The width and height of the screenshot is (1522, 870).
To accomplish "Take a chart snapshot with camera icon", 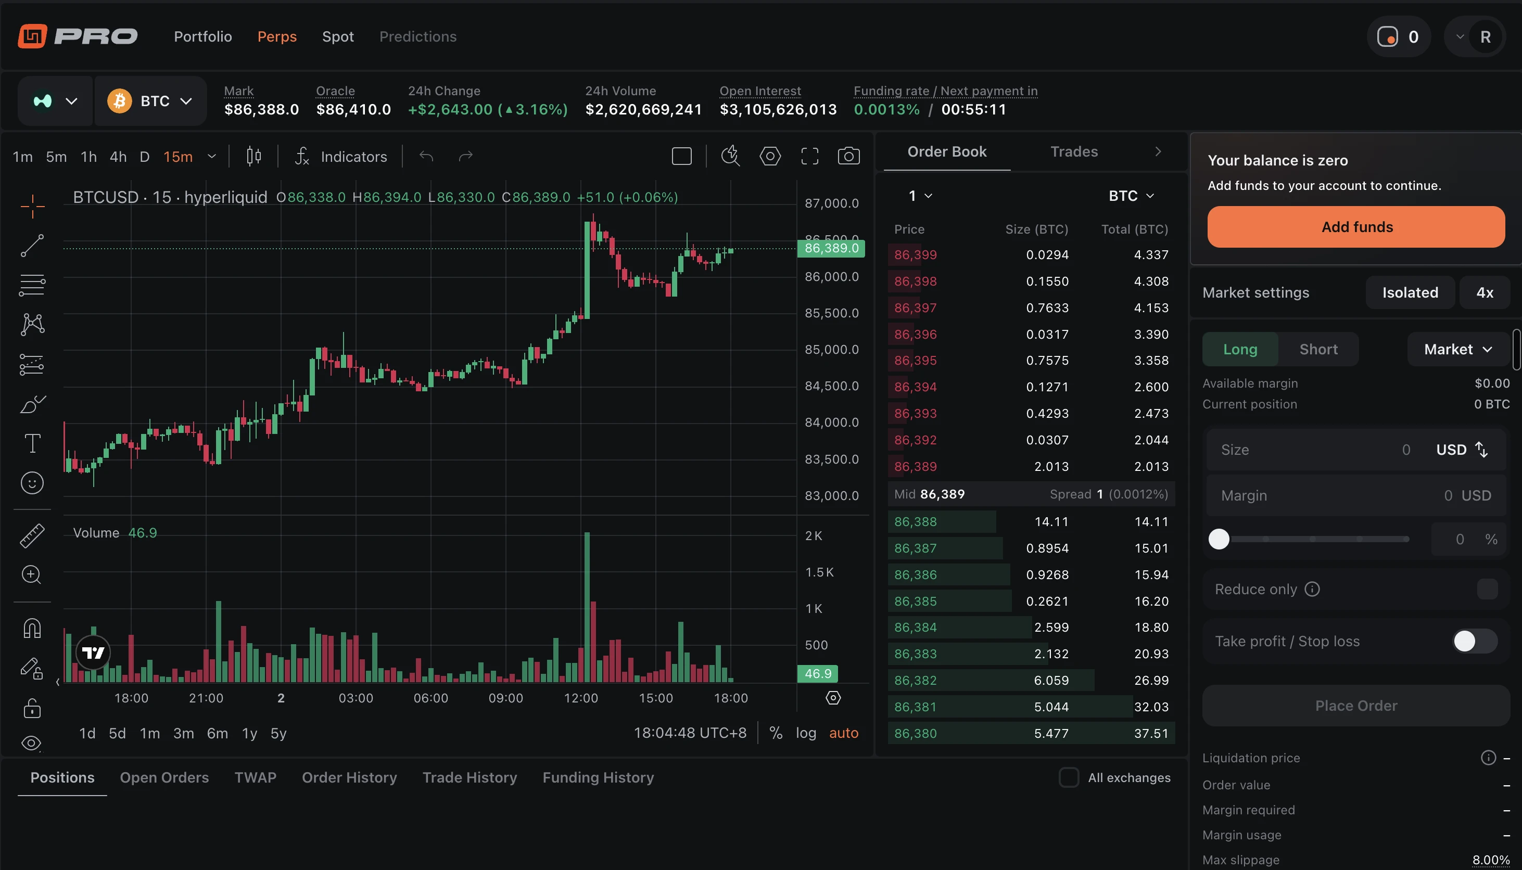I will (848, 157).
